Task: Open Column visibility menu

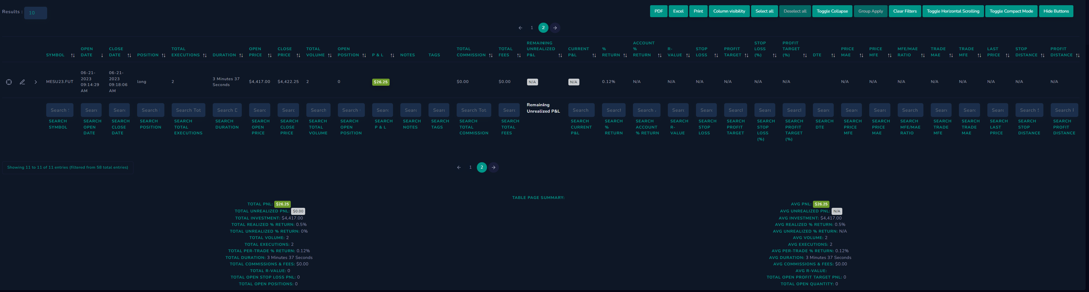Action: point(729,11)
